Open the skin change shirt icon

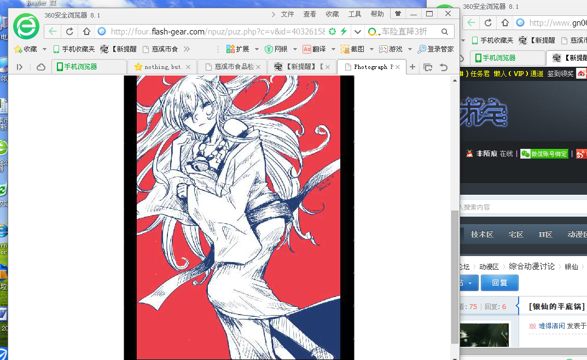398,14
